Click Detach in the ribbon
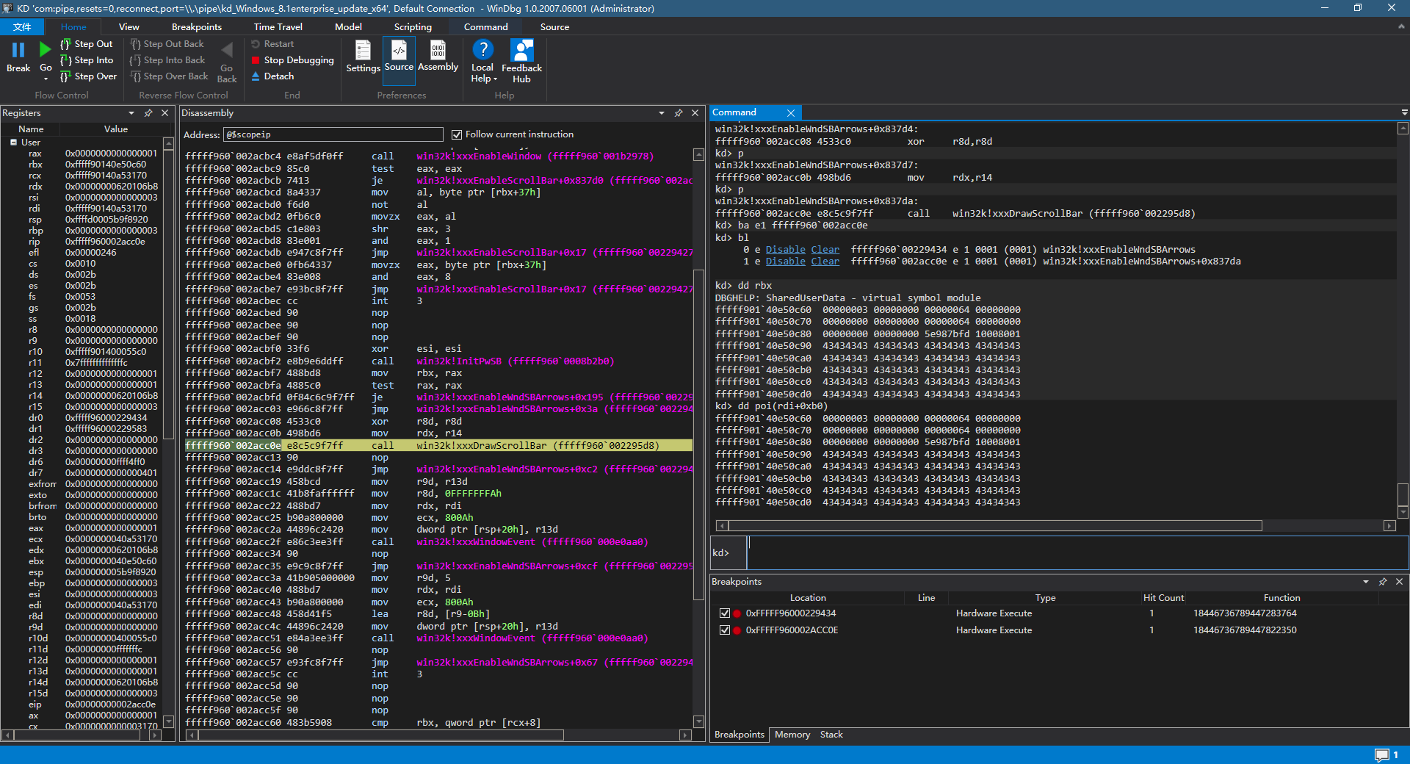 pyautogui.click(x=272, y=76)
